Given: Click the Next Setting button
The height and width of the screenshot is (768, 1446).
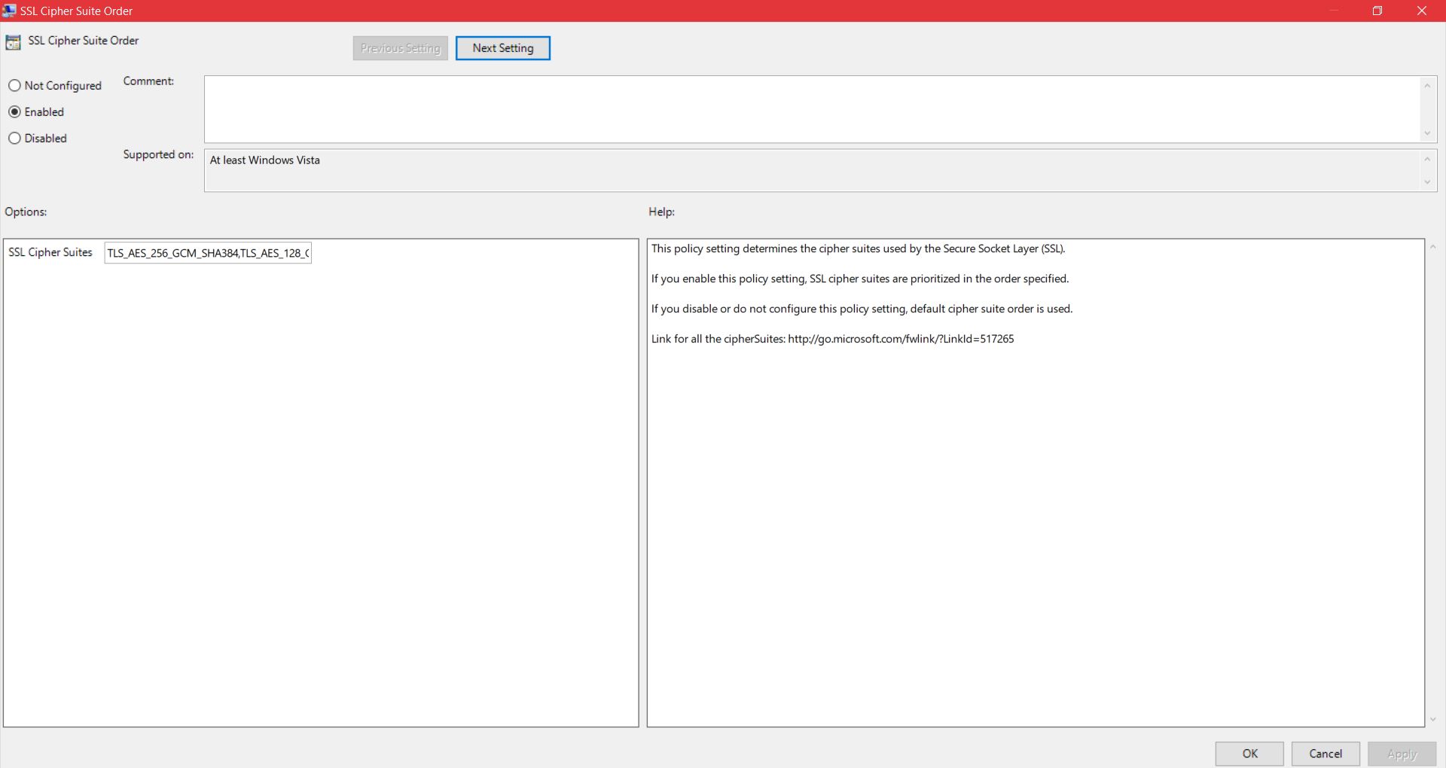Looking at the screenshot, I should click(x=502, y=47).
